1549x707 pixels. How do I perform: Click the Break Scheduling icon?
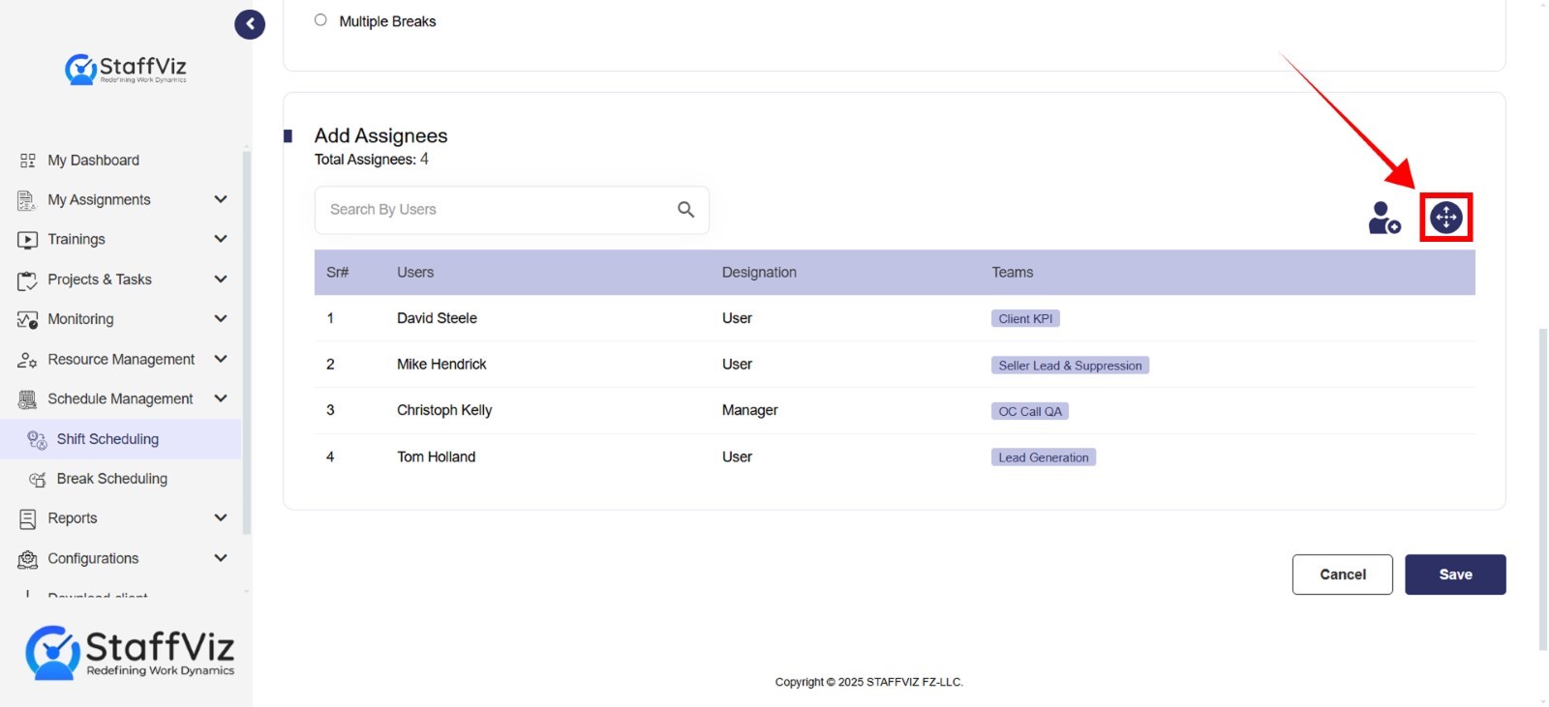tap(38, 480)
